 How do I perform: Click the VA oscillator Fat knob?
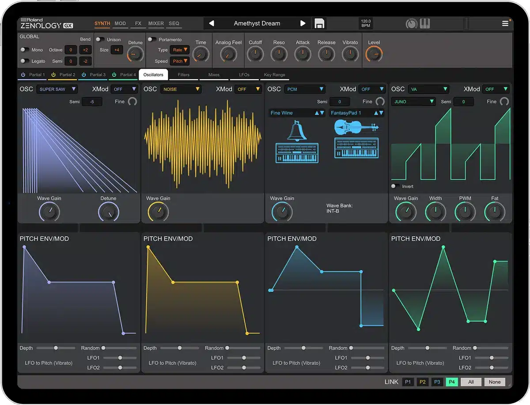[495, 212]
